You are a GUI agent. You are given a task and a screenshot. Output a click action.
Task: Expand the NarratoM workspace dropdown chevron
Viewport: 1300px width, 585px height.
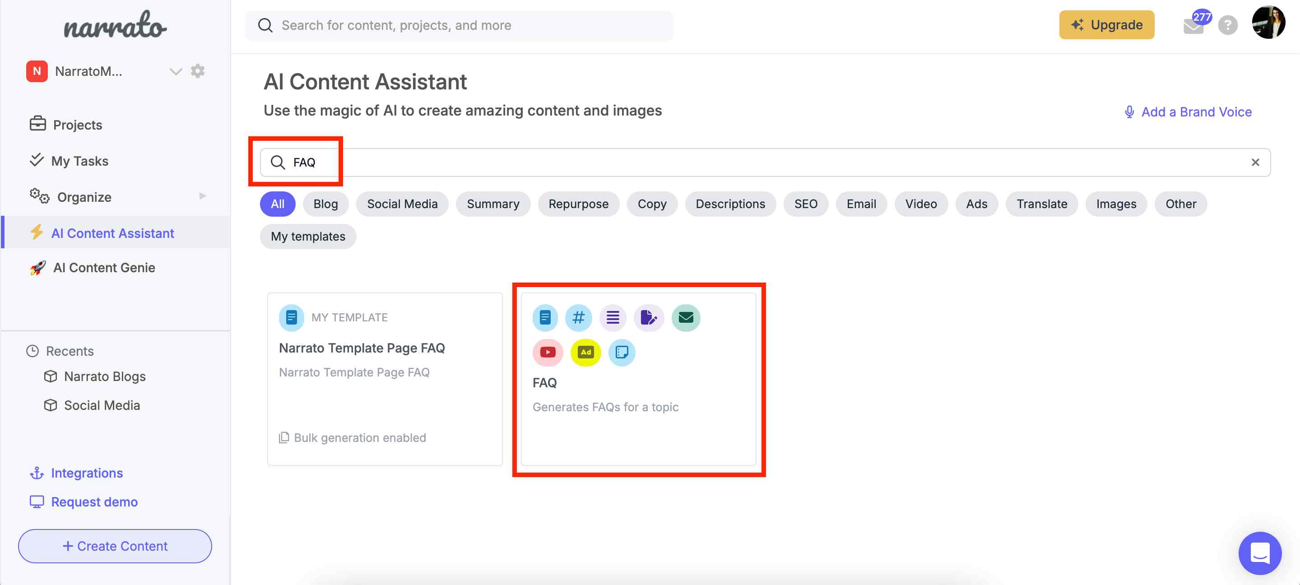pos(175,71)
